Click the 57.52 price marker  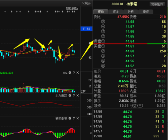[86, 29]
